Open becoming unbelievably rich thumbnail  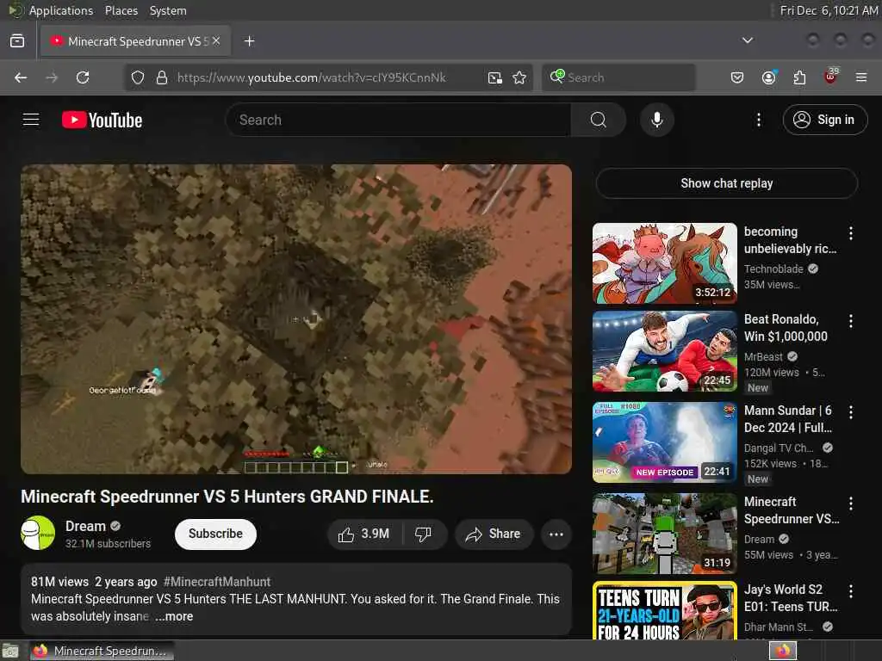tap(665, 263)
